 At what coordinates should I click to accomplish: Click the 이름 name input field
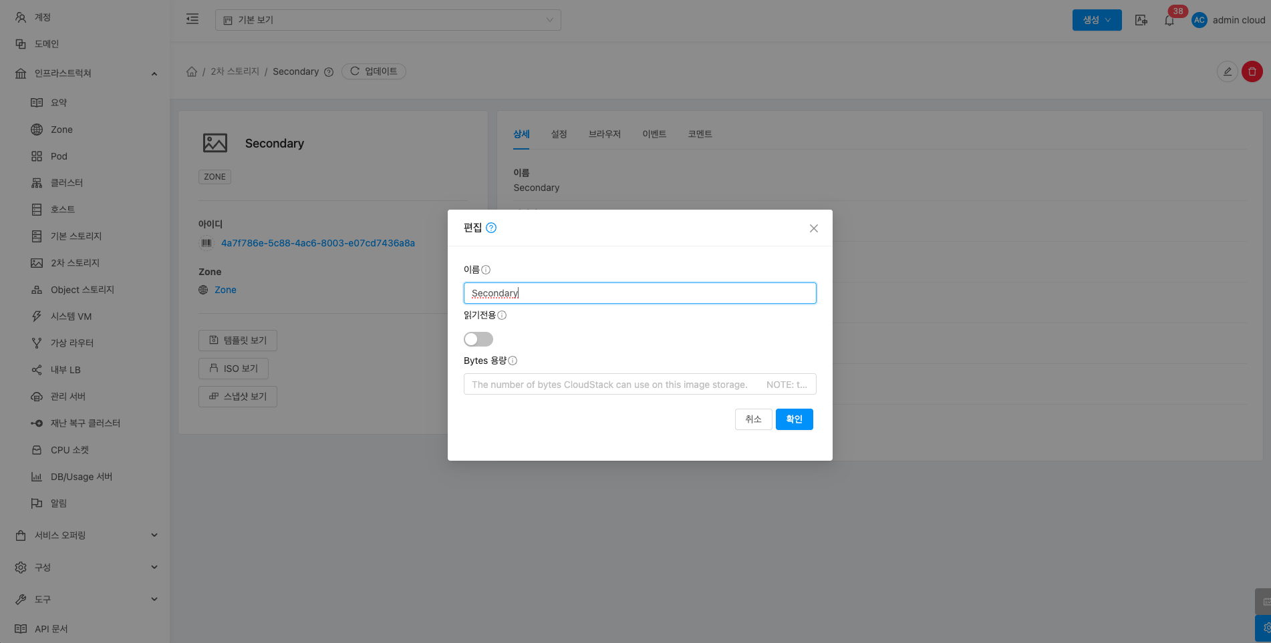640,293
